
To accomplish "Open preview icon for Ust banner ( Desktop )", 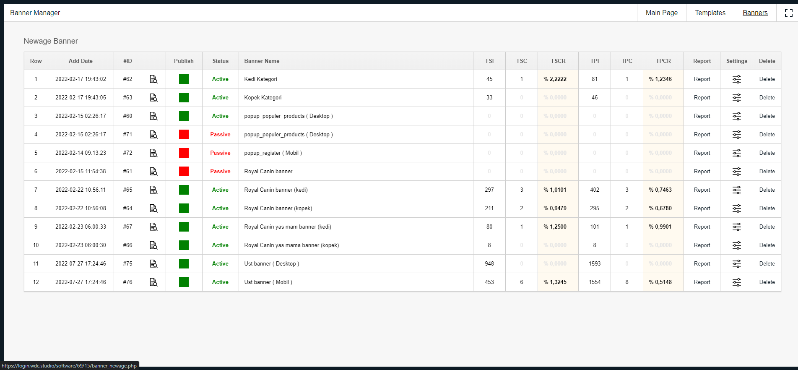I will [x=153, y=264].
